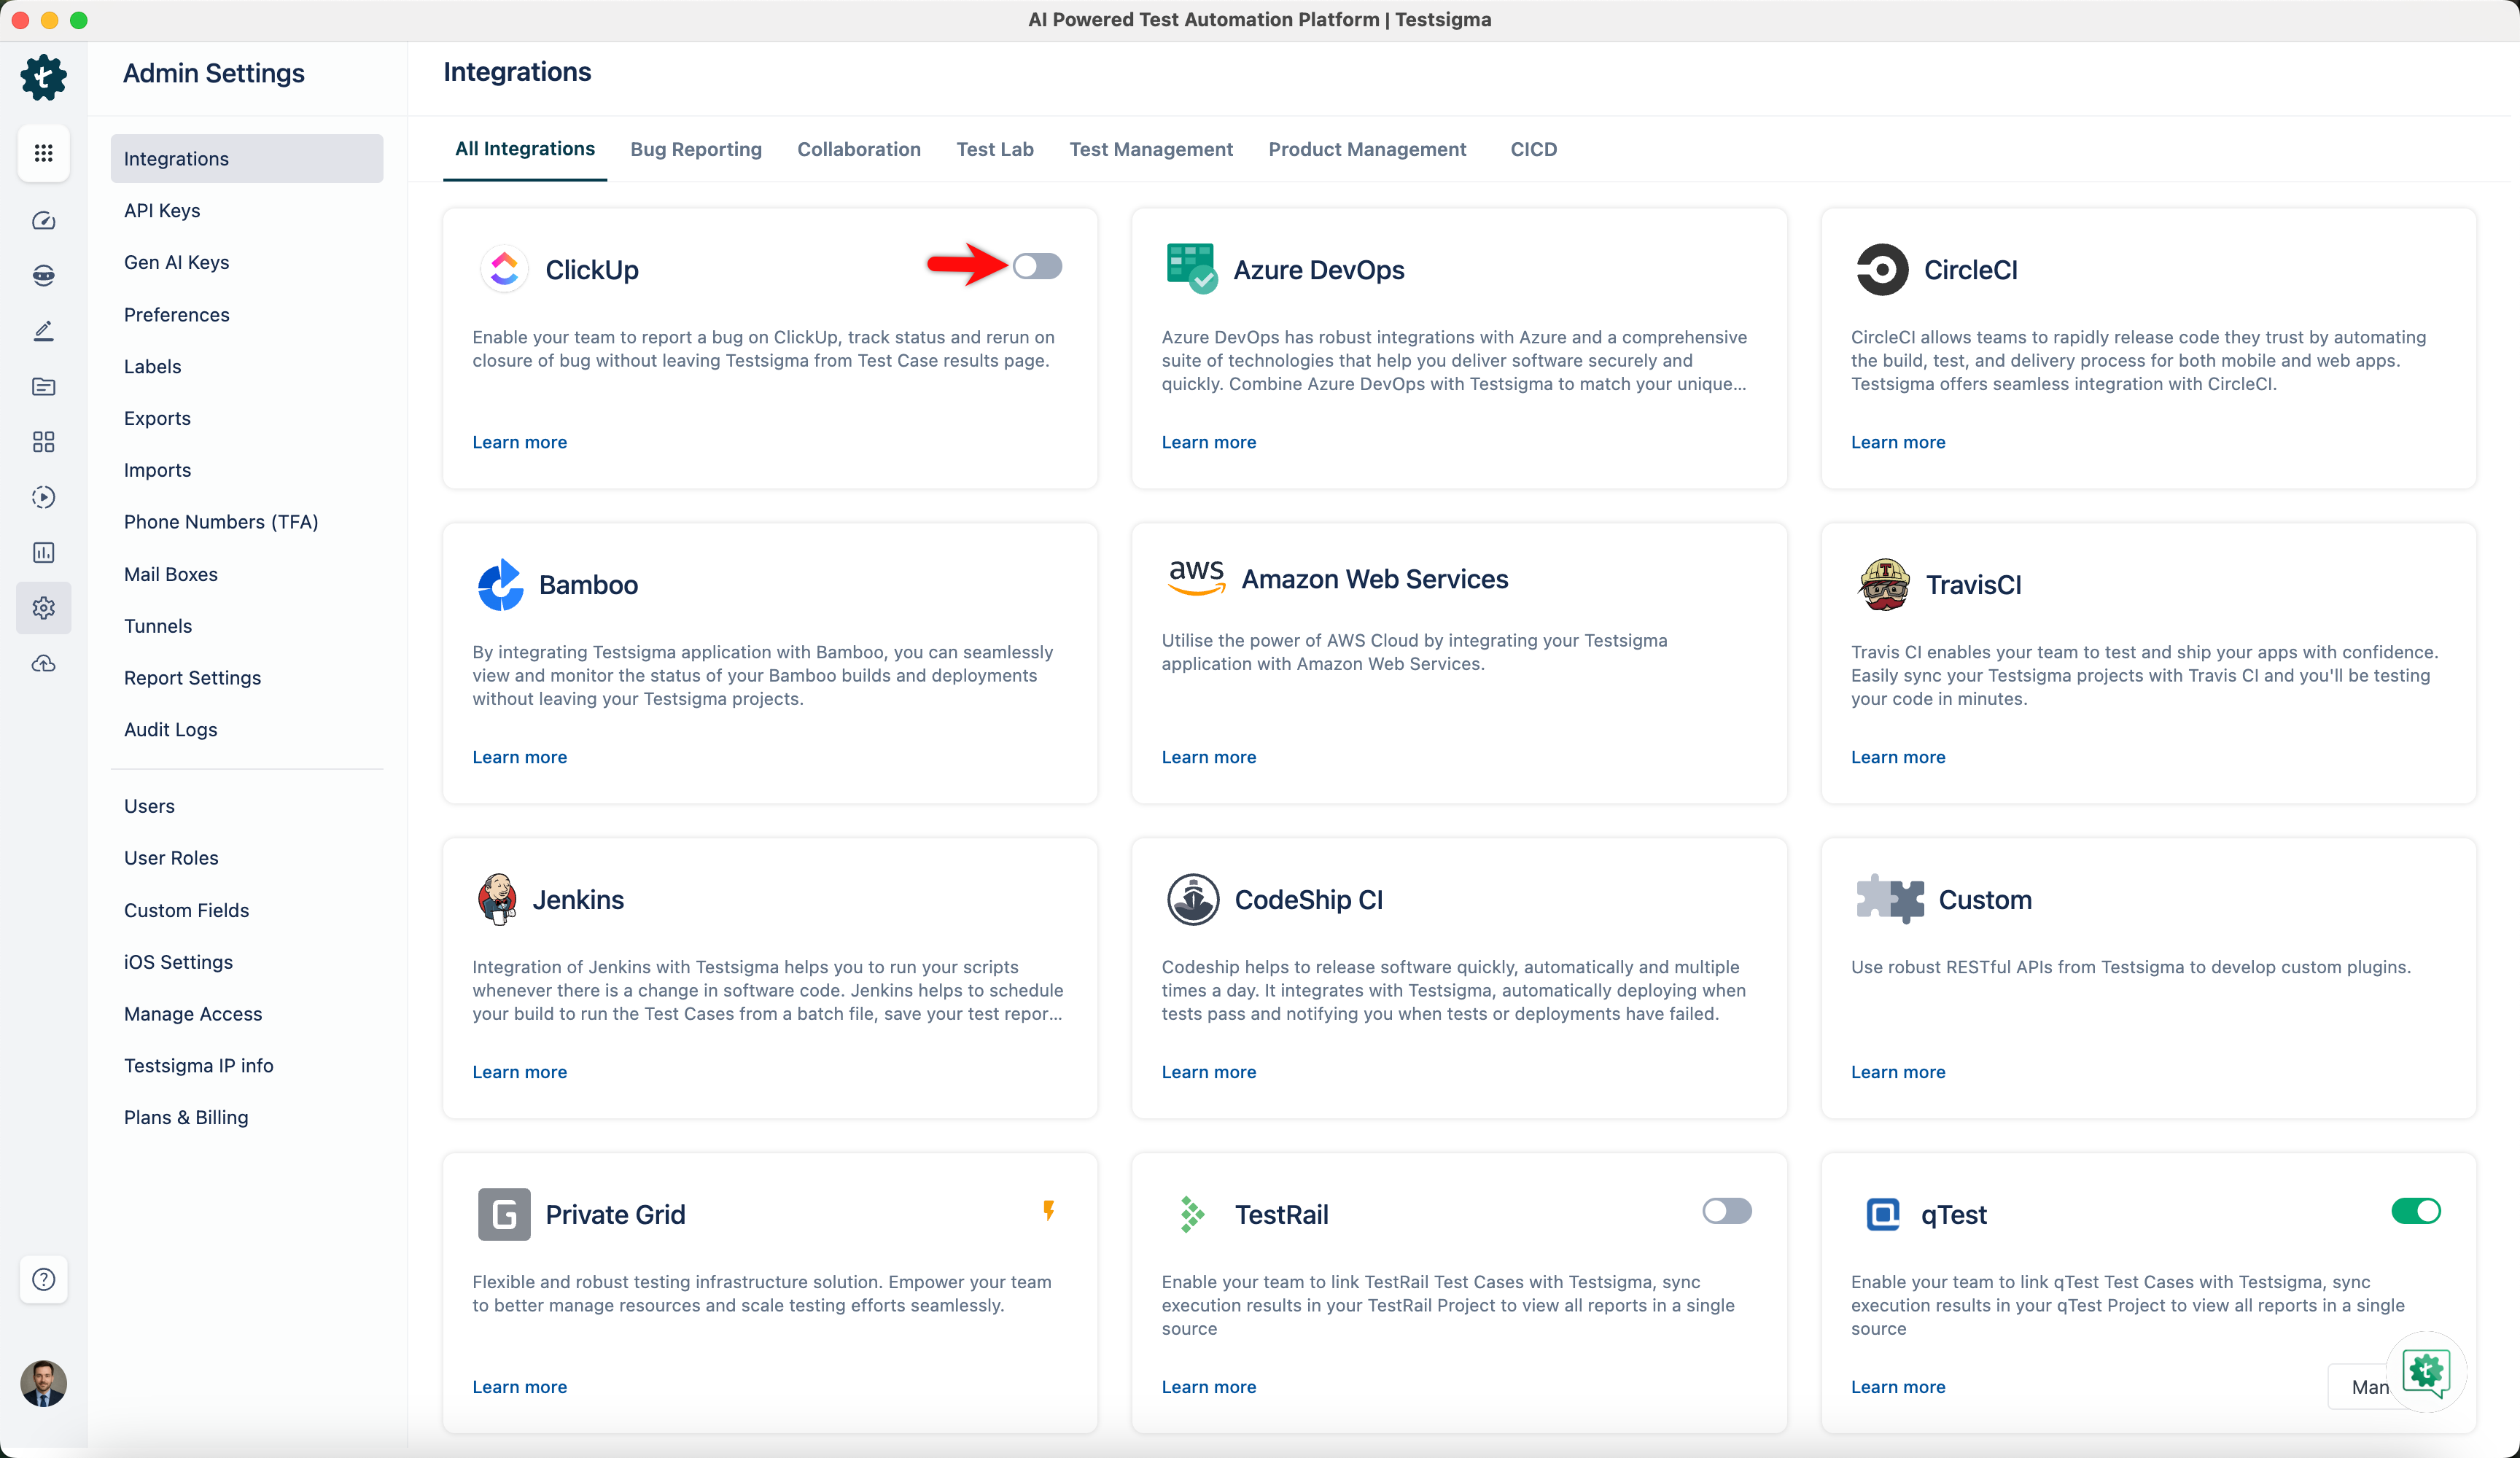Click the run results play icon

pyautogui.click(x=43, y=497)
